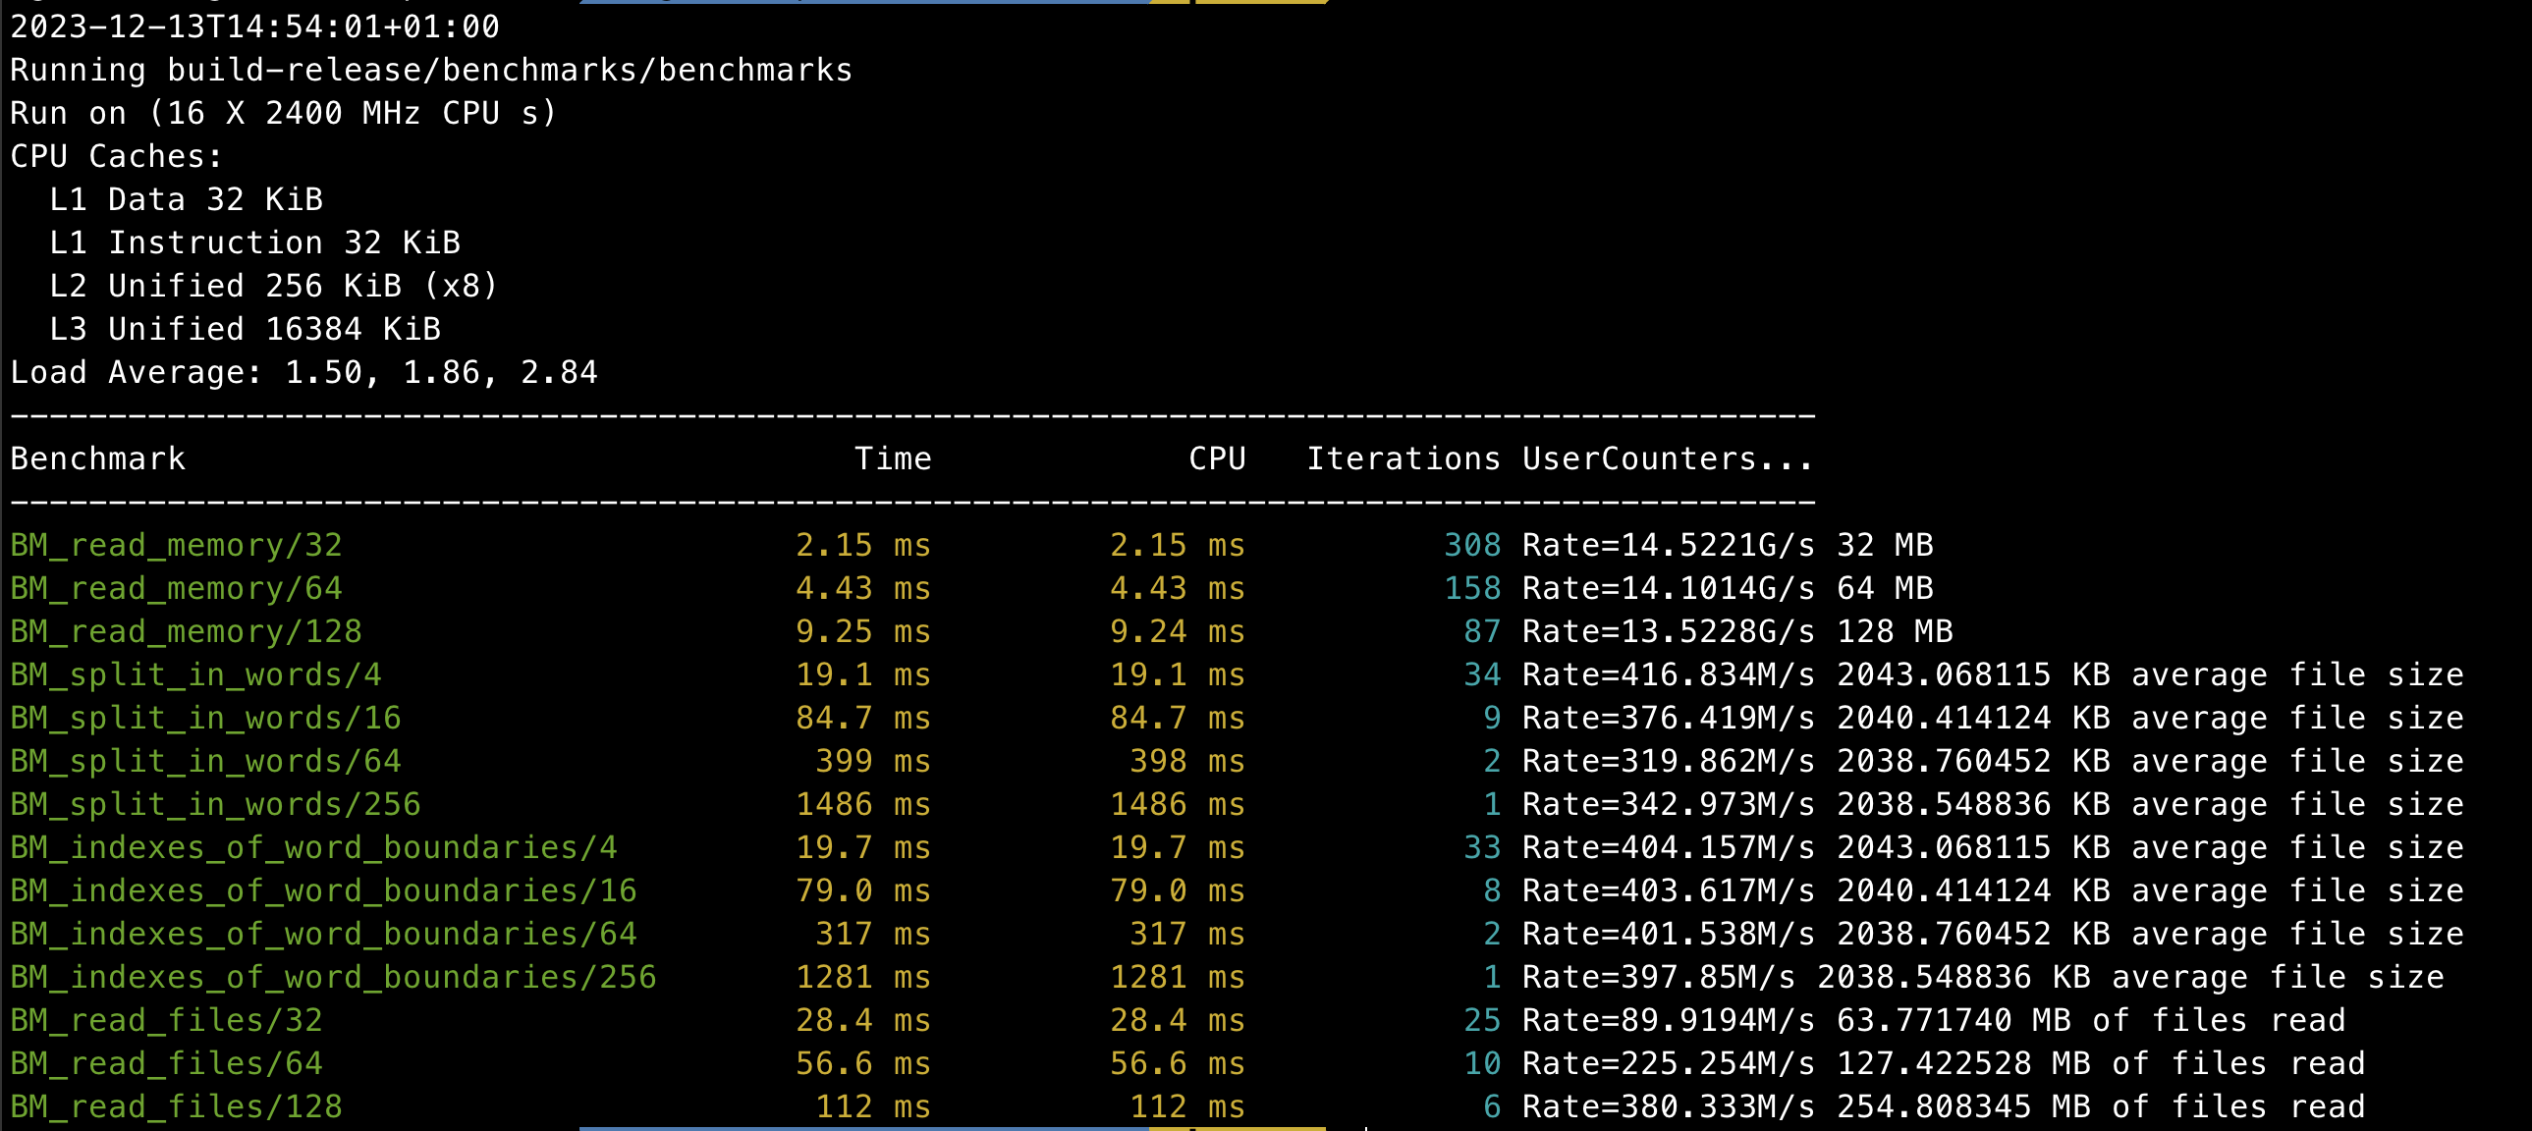2532x1131 pixels.
Task: Click the Time value for BM_split_in_words/256
Action: 863,805
